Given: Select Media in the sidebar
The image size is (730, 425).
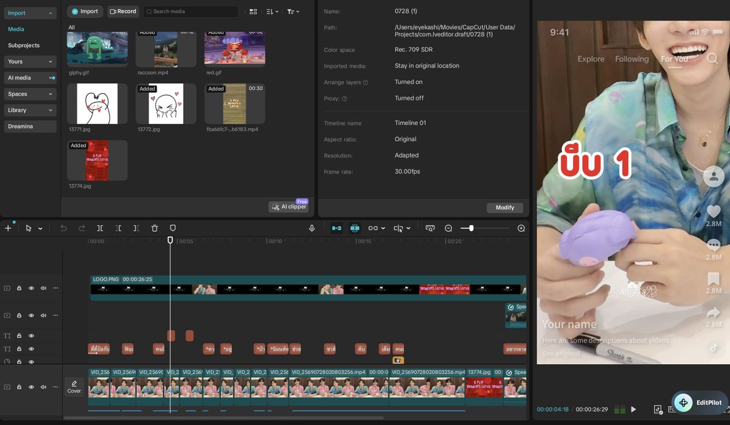Looking at the screenshot, I should [16, 29].
